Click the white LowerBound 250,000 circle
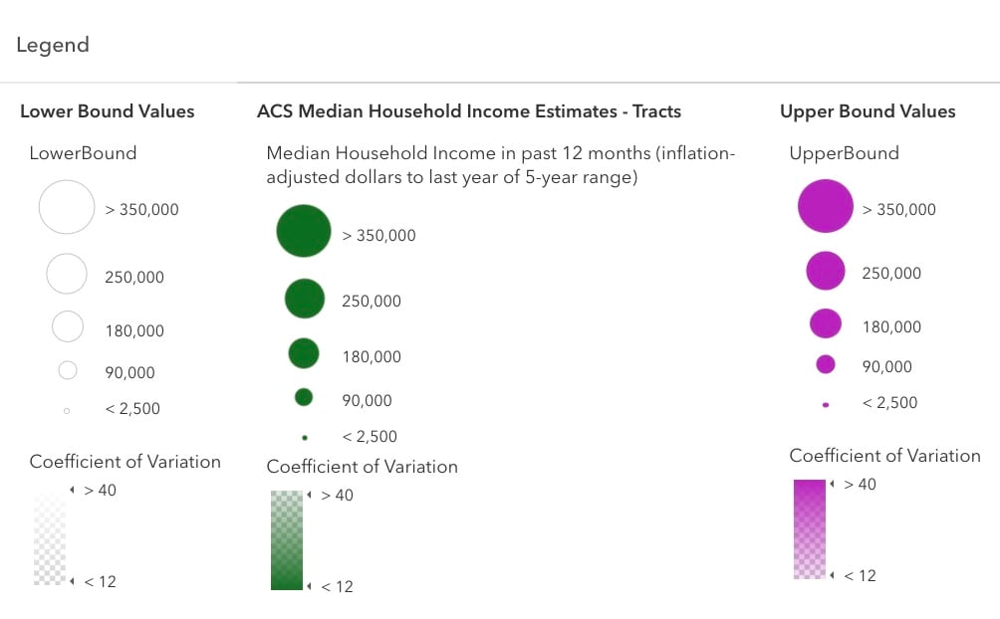 (67, 274)
